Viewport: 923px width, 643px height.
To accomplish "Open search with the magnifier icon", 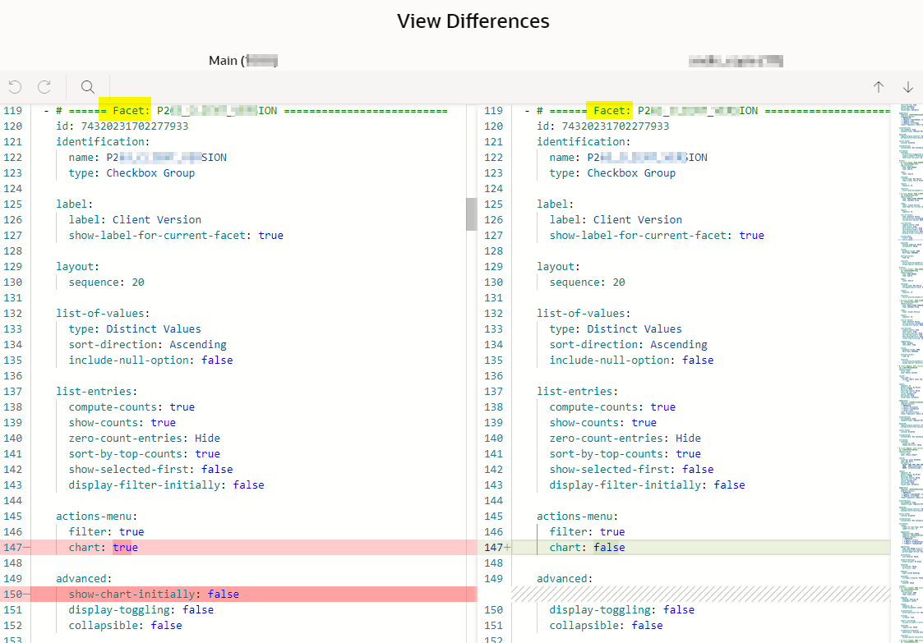I will coord(88,87).
